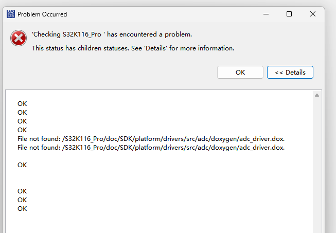The width and height of the screenshot is (336, 233).
Task: Click the details scrollbar up arrow
Action: tap(317, 95)
